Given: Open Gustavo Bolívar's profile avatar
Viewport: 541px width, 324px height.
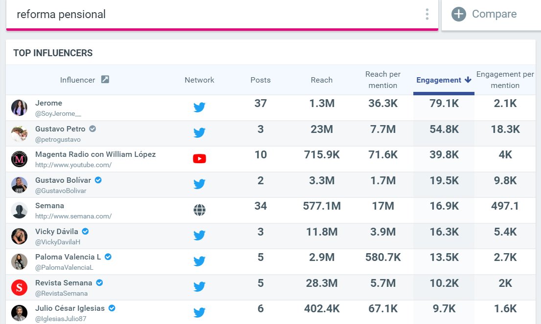Looking at the screenshot, I should click(x=20, y=185).
